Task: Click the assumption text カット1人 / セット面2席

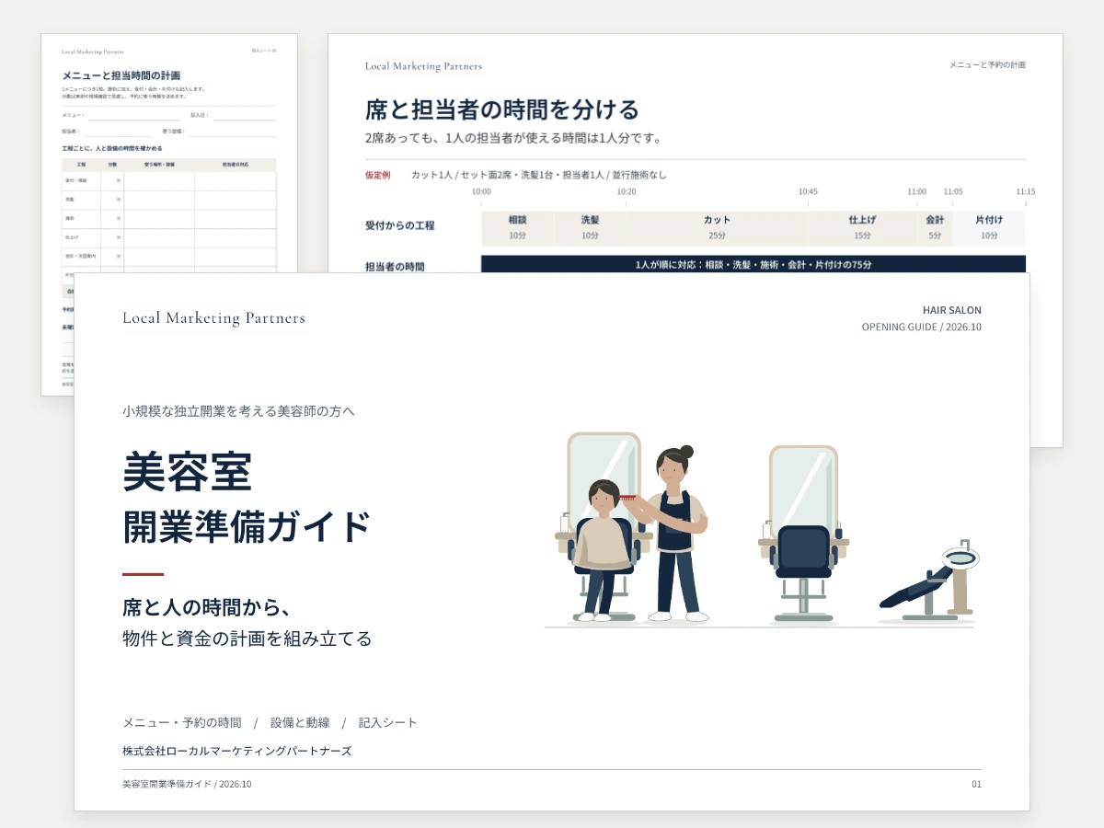Action: point(463,175)
